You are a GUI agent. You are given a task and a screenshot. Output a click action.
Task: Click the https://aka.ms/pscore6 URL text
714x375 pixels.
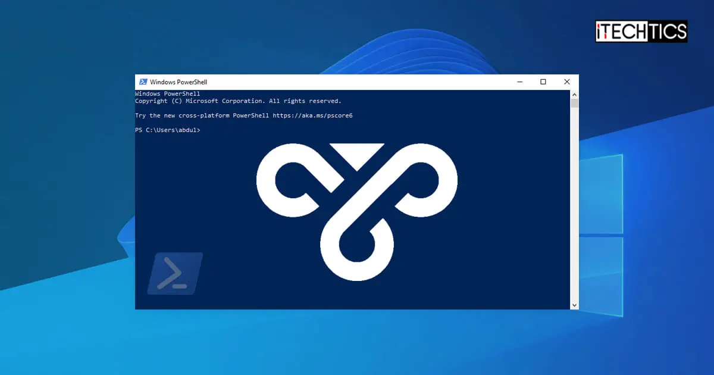[x=312, y=115]
